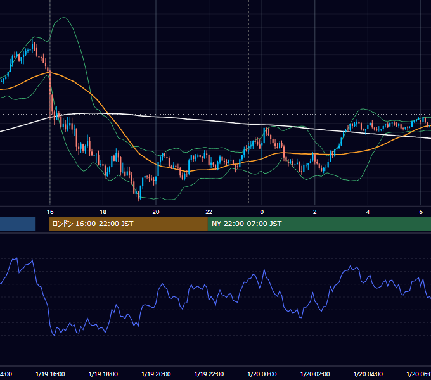Click the 2 hour label on price chart axis
Viewport: 431px width, 380px height.
(x=315, y=212)
